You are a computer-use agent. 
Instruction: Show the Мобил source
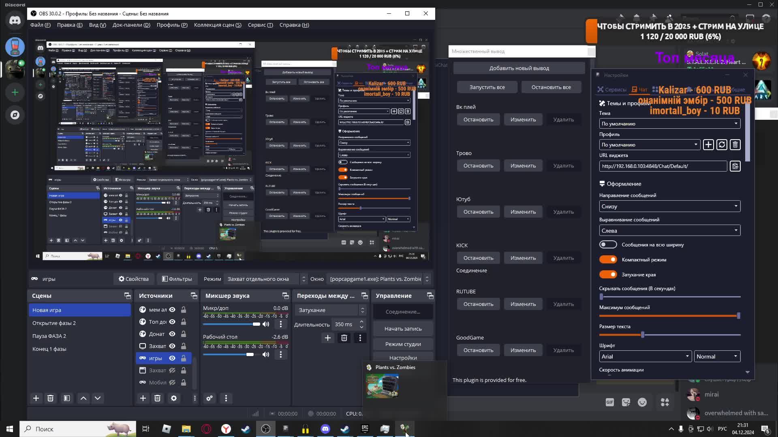pos(172,382)
